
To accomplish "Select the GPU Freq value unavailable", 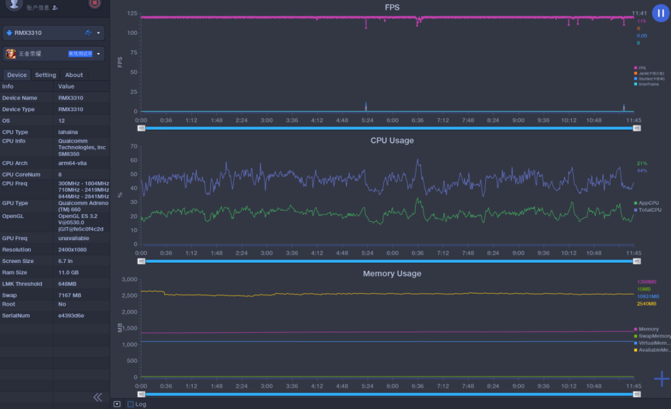I will coord(73,239).
